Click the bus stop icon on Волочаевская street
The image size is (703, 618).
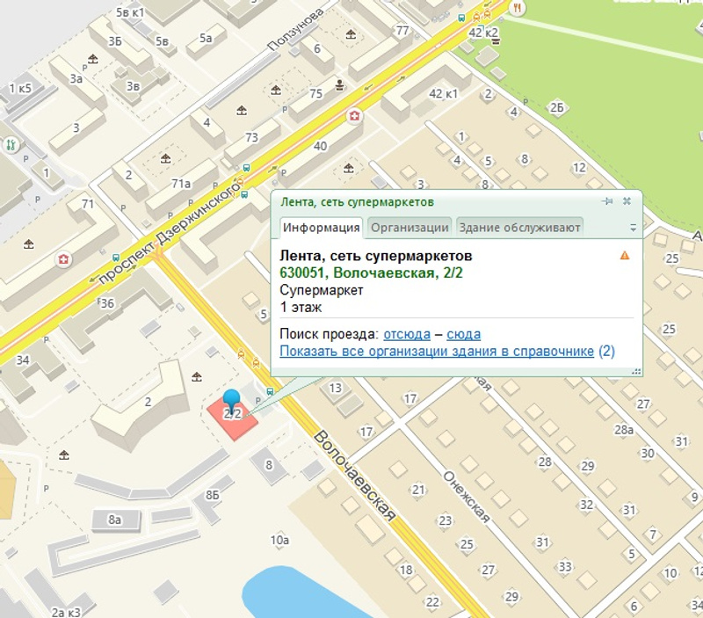click(x=270, y=392)
